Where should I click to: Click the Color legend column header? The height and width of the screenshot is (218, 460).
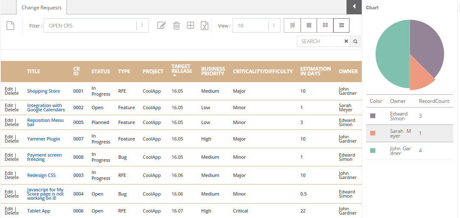tap(376, 101)
